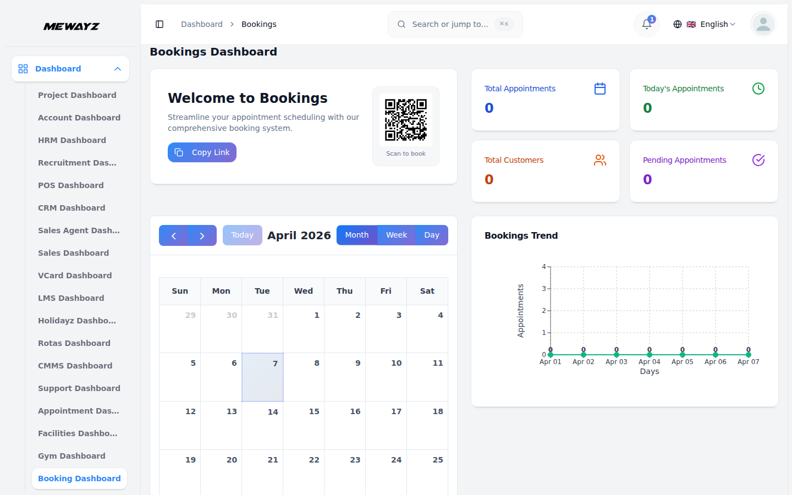Click the search magnifier icon

click(x=401, y=24)
